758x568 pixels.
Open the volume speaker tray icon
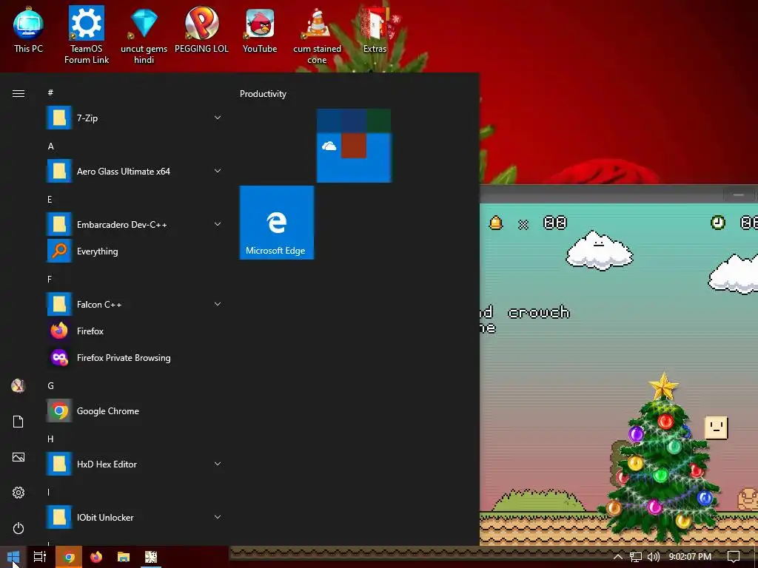[653, 557]
